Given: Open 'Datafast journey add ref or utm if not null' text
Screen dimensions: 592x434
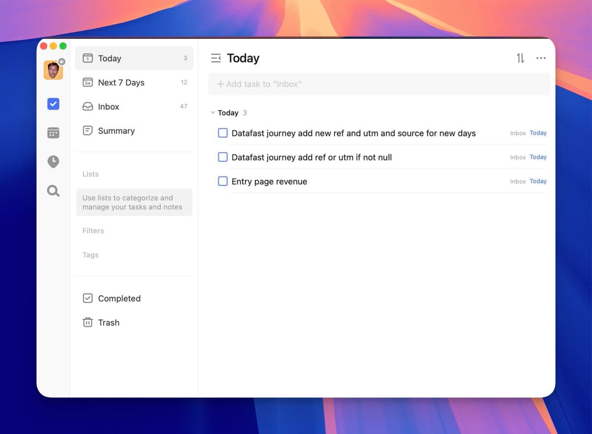Looking at the screenshot, I should tap(312, 157).
